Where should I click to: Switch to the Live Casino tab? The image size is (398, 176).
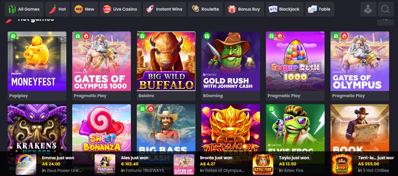coord(120,9)
